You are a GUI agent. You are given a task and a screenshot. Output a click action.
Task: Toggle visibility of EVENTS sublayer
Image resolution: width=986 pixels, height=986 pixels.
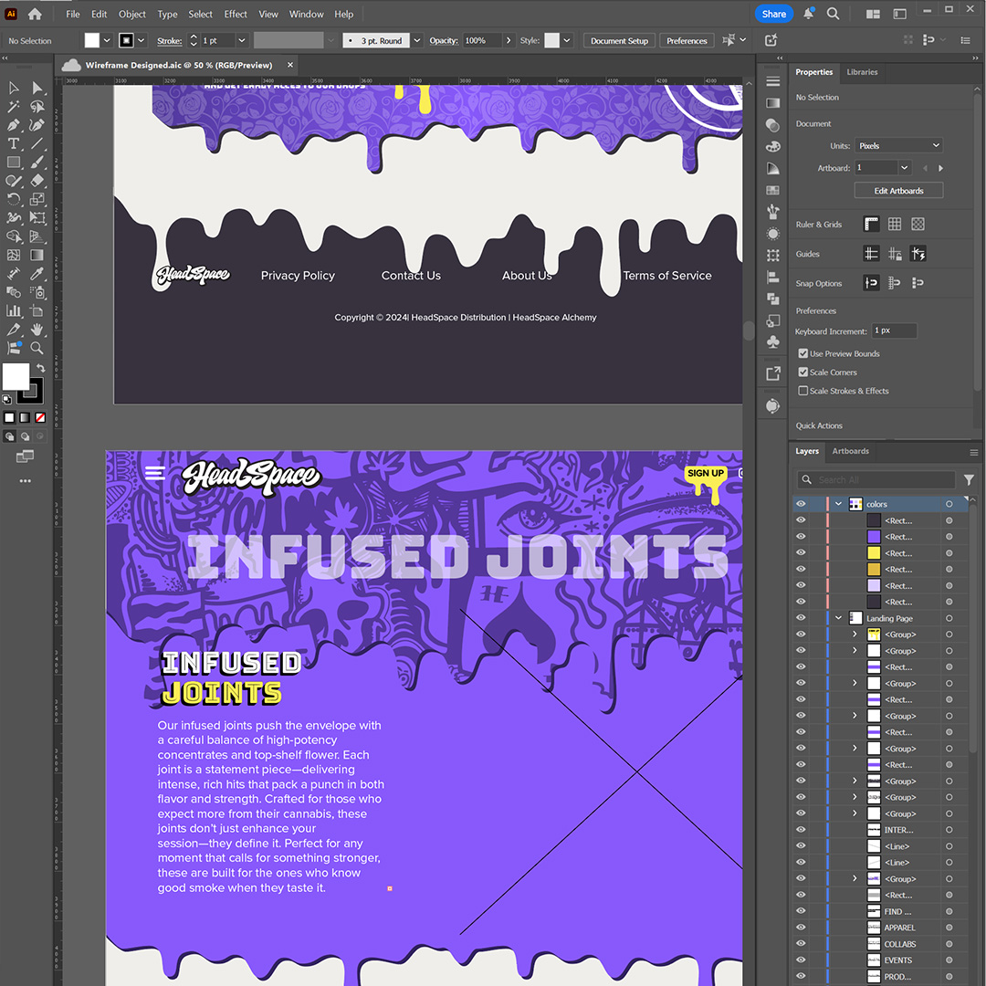[x=801, y=960]
